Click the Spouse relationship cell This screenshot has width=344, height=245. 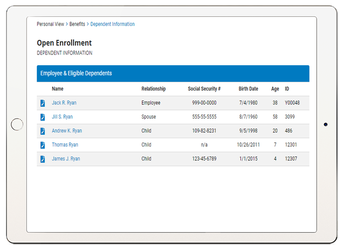pos(148,117)
